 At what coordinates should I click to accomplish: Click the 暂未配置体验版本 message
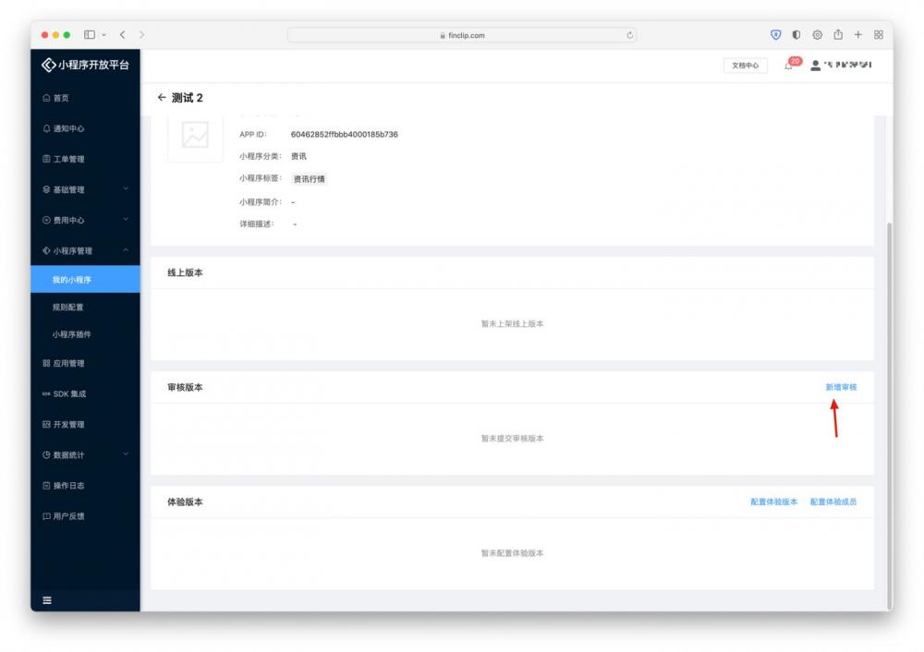(x=512, y=553)
